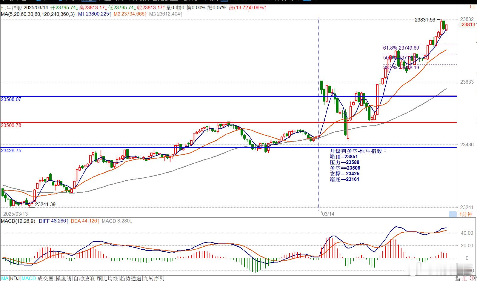The width and height of the screenshot is (477, 281).
Task: Click the 23831.56 high price annotation
Action: click(425, 20)
